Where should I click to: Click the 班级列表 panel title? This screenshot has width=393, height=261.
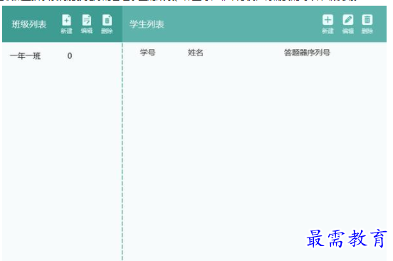pos(29,25)
